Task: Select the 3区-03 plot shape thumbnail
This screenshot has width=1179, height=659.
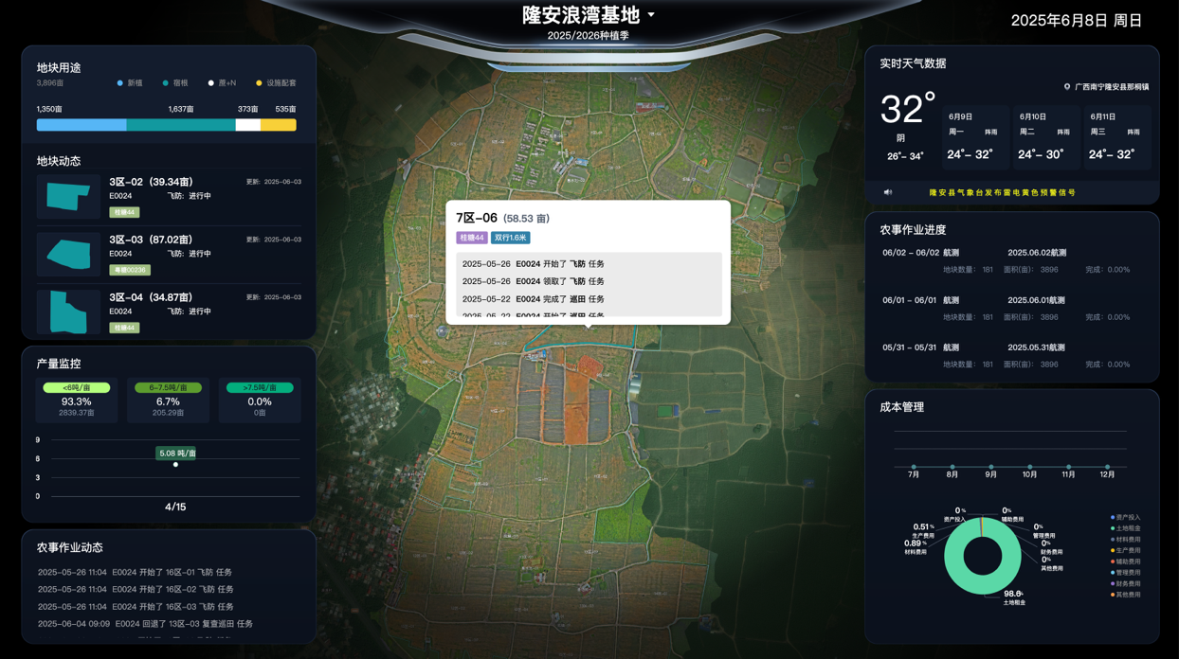Action: [68, 254]
